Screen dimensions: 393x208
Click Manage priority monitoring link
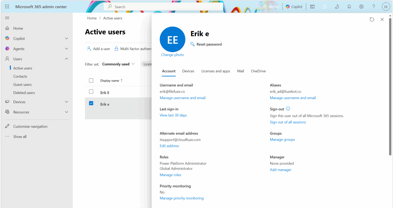[182, 198]
